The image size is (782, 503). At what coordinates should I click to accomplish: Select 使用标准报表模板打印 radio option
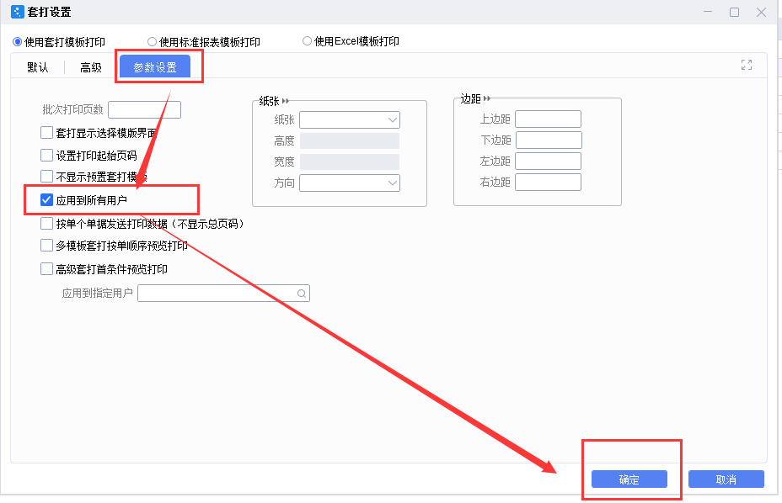(x=153, y=42)
